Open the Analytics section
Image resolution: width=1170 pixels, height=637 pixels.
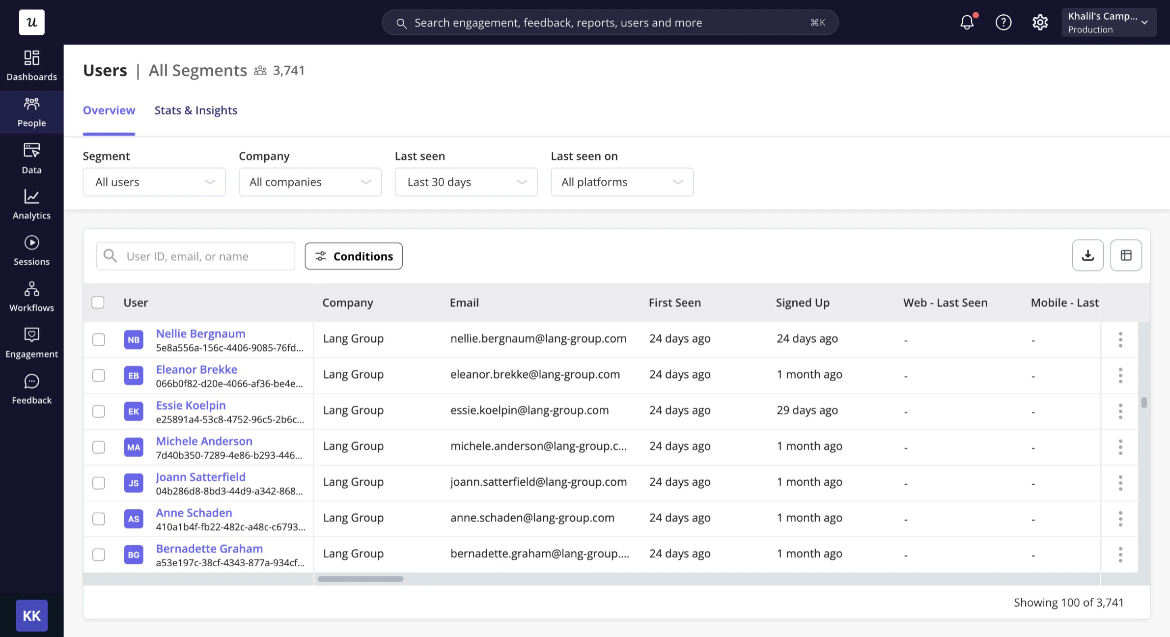point(32,204)
